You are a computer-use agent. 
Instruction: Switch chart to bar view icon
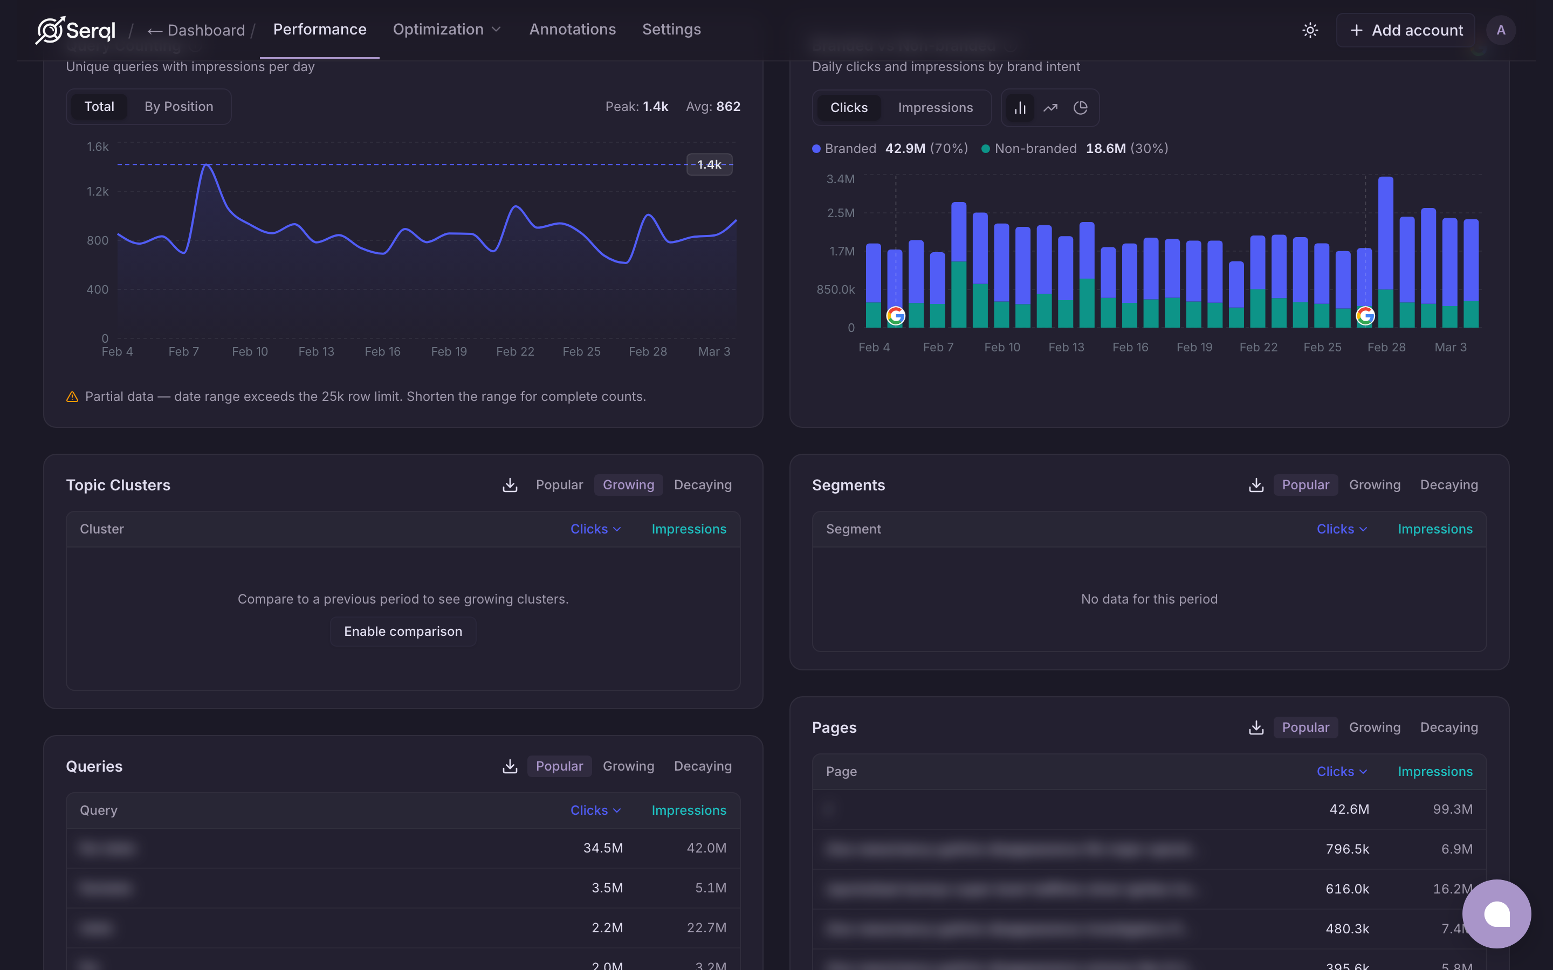pyautogui.click(x=1020, y=108)
